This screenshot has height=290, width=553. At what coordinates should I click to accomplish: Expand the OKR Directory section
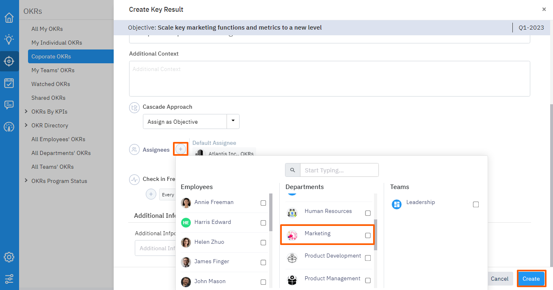(x=26, y=125)
